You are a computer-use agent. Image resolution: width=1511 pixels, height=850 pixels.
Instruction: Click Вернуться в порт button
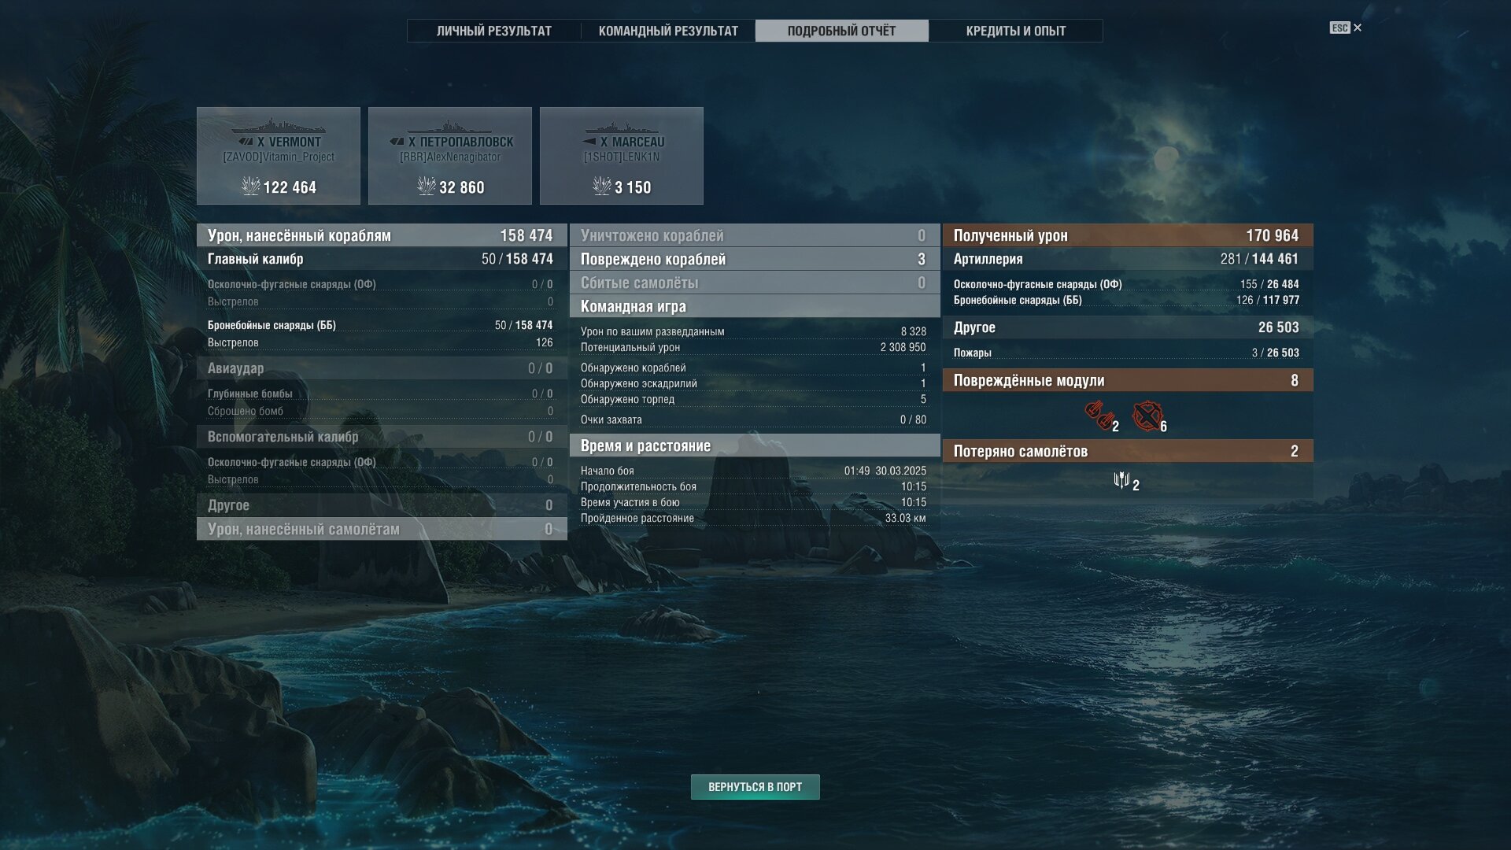point(755,787)
